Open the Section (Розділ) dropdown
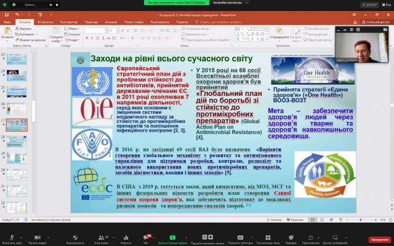394x246 pixels. point(72,40)
